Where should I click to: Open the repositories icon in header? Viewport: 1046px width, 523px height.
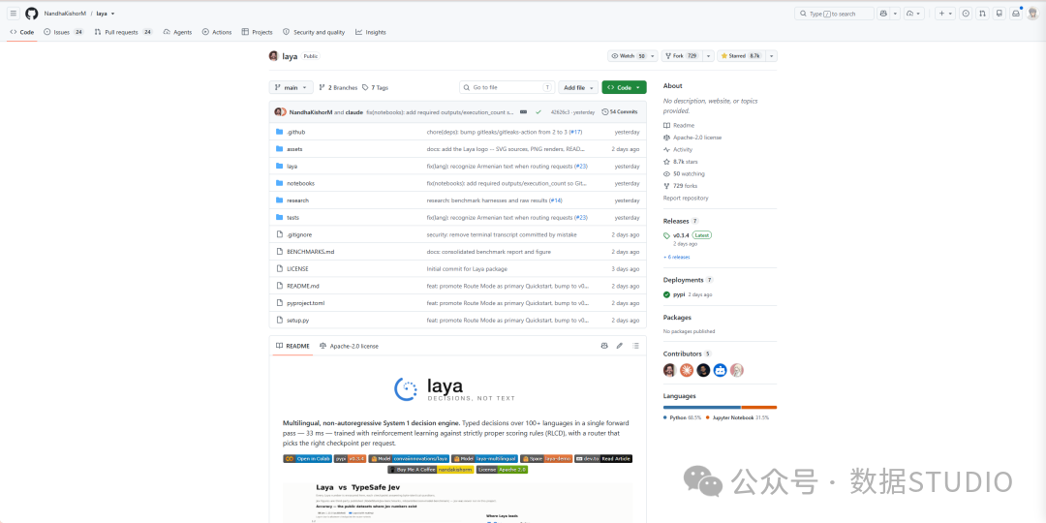999,14
